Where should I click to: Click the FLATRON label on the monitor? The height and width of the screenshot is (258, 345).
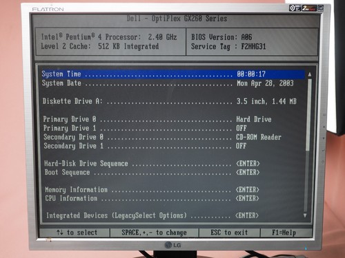pyautogui.click(x=48, y=9)
